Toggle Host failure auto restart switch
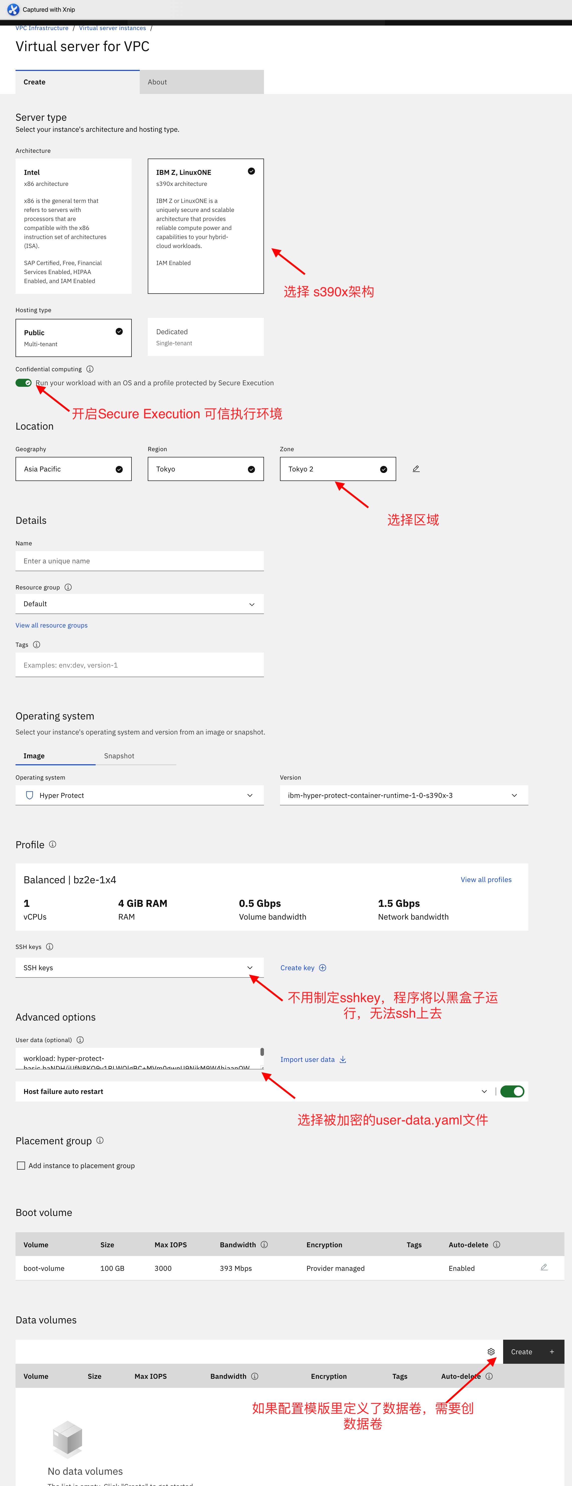This screenshot has height=1486, width=572. point(512,1091)
